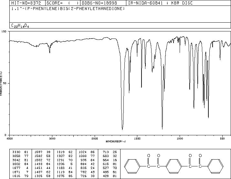The image size is (231, 179).
Task: Click the SCORE= header field
Action: [x=63, y=3]
